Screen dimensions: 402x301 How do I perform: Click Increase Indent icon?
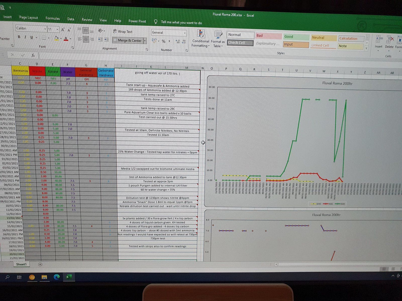pos(107,40)
